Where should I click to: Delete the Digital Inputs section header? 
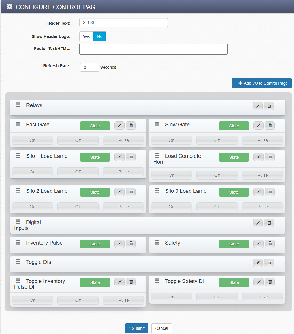[269, 223]
